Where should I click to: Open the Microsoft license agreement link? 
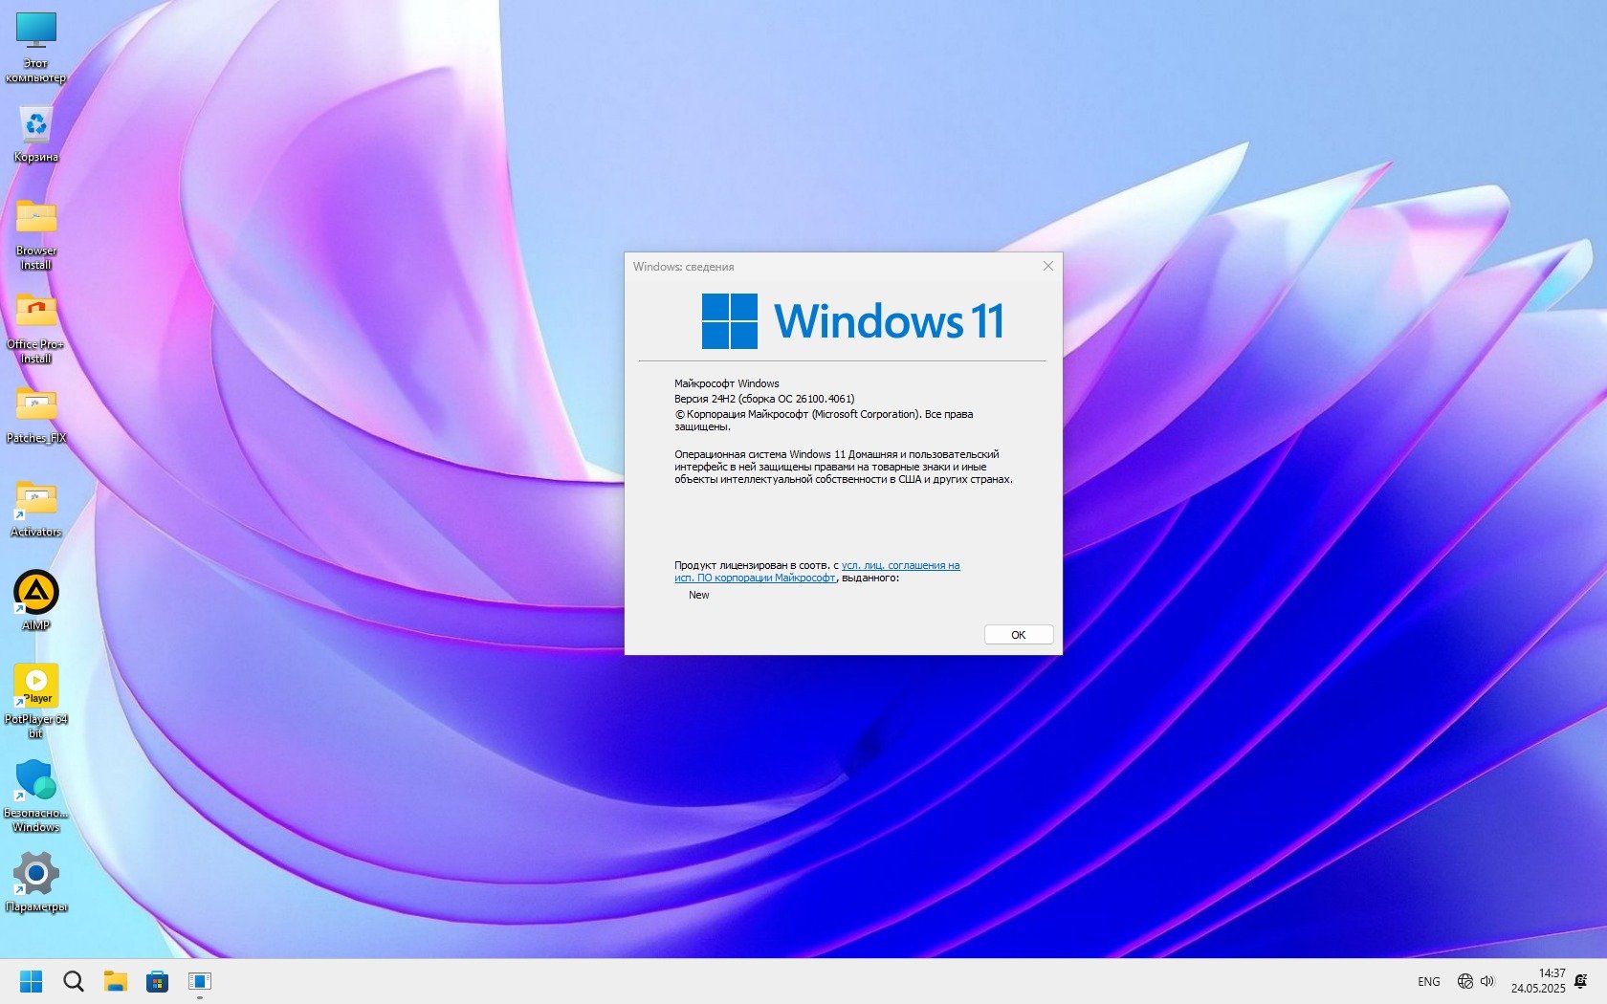click(x=817, y=572)
